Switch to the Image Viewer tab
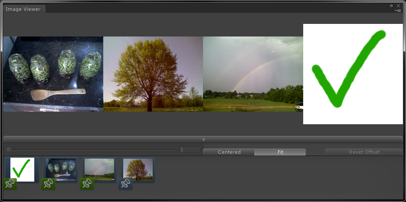 pos(23,9)
